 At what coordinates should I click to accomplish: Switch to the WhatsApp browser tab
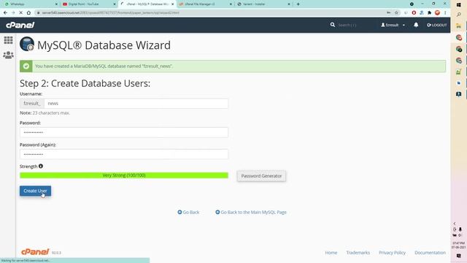pos(30,4)
